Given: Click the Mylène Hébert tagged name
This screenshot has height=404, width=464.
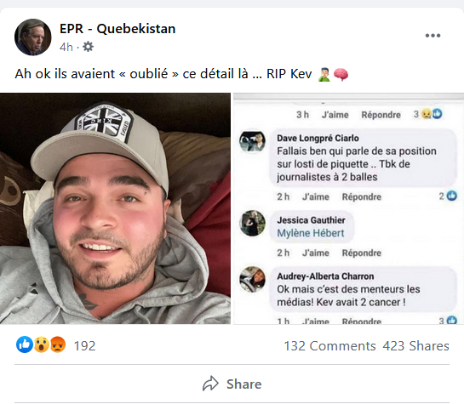Looking at the screenshot, I should pyautogui.click(x=311, y=233).
